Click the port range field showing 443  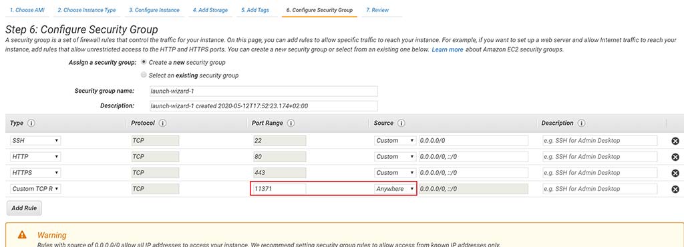click(x=280, y=173)
